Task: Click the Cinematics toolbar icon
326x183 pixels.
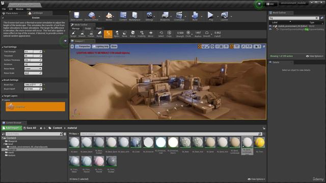Action: [x=179, y=16]
